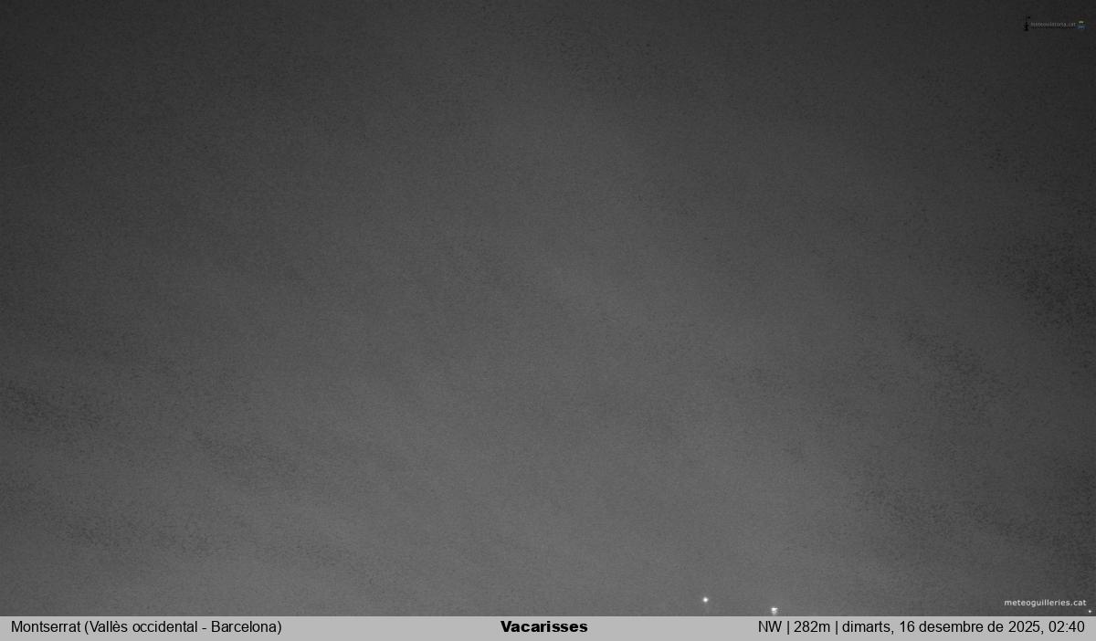Click the weather station mast icon in top-right logo

point(1027,24)
